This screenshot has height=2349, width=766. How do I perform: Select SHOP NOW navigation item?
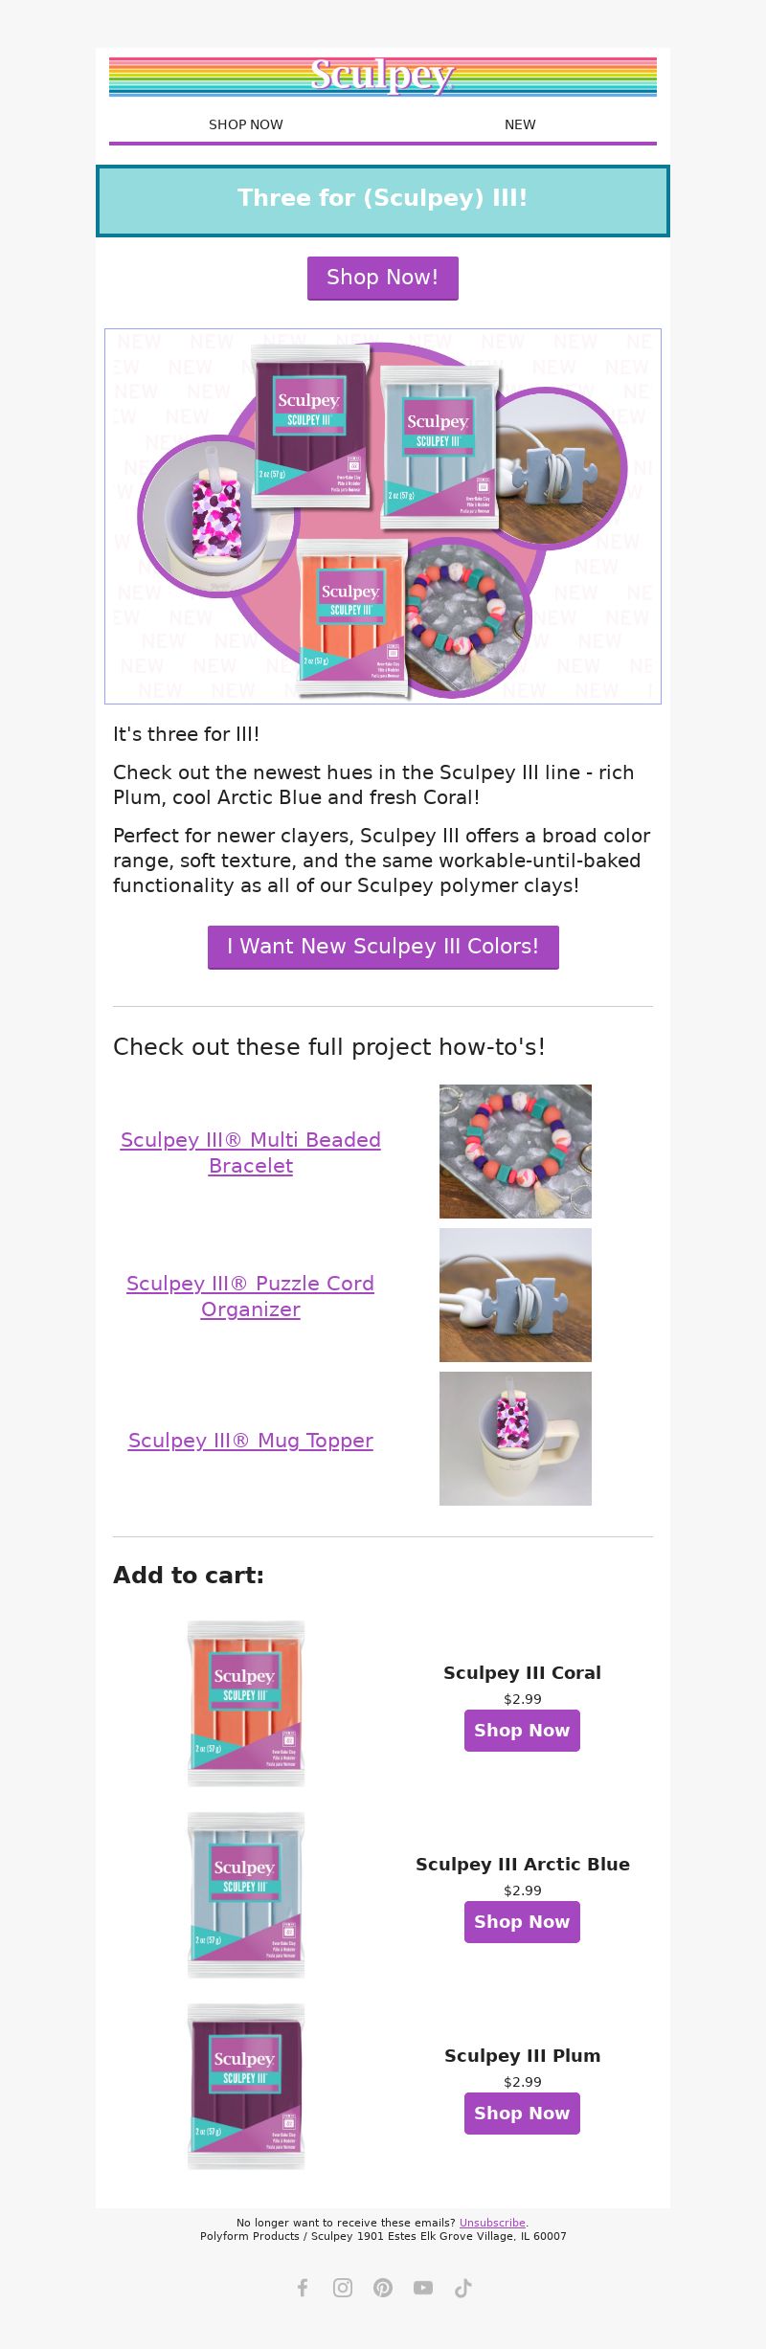point(246,124)
